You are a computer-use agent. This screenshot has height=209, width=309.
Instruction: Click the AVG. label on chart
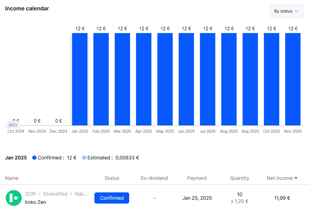pyautogui.click(x=13, y=125)
